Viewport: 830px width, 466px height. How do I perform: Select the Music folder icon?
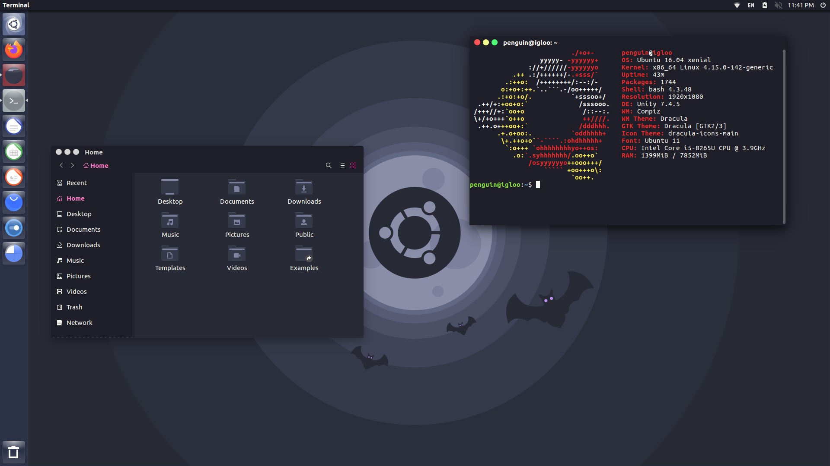point(170,220)
